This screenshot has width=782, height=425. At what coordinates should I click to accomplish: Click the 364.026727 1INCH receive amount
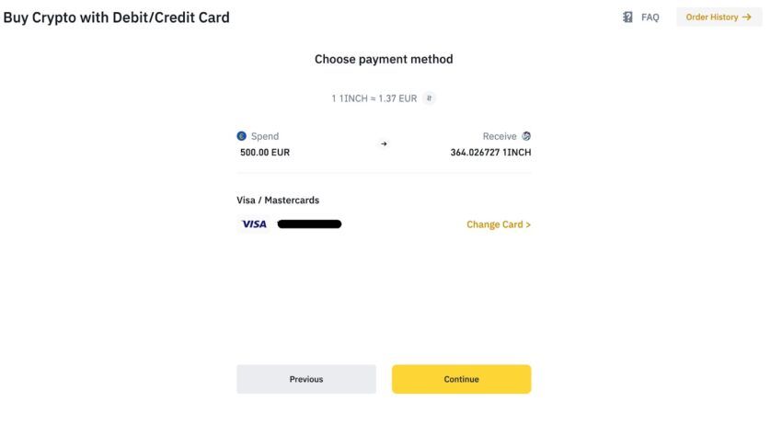(x=490, y=152)
